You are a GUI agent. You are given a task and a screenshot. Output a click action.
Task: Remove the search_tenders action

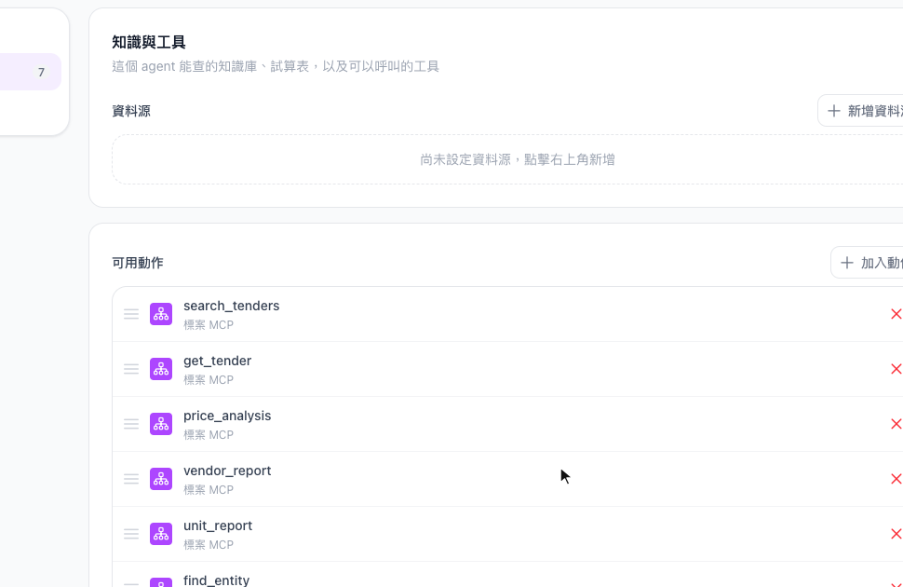click(x=896, y=314)
